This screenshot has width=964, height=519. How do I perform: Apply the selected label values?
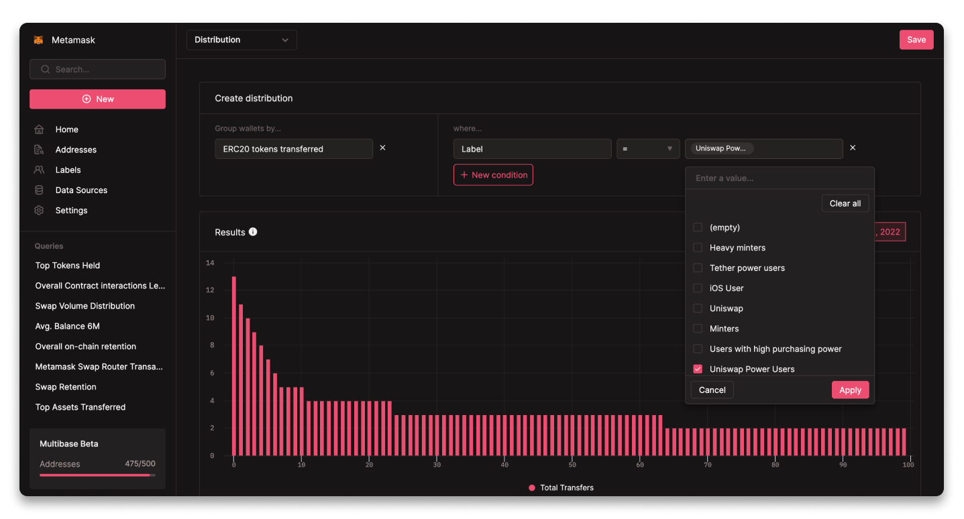click(x=850, y=390)
